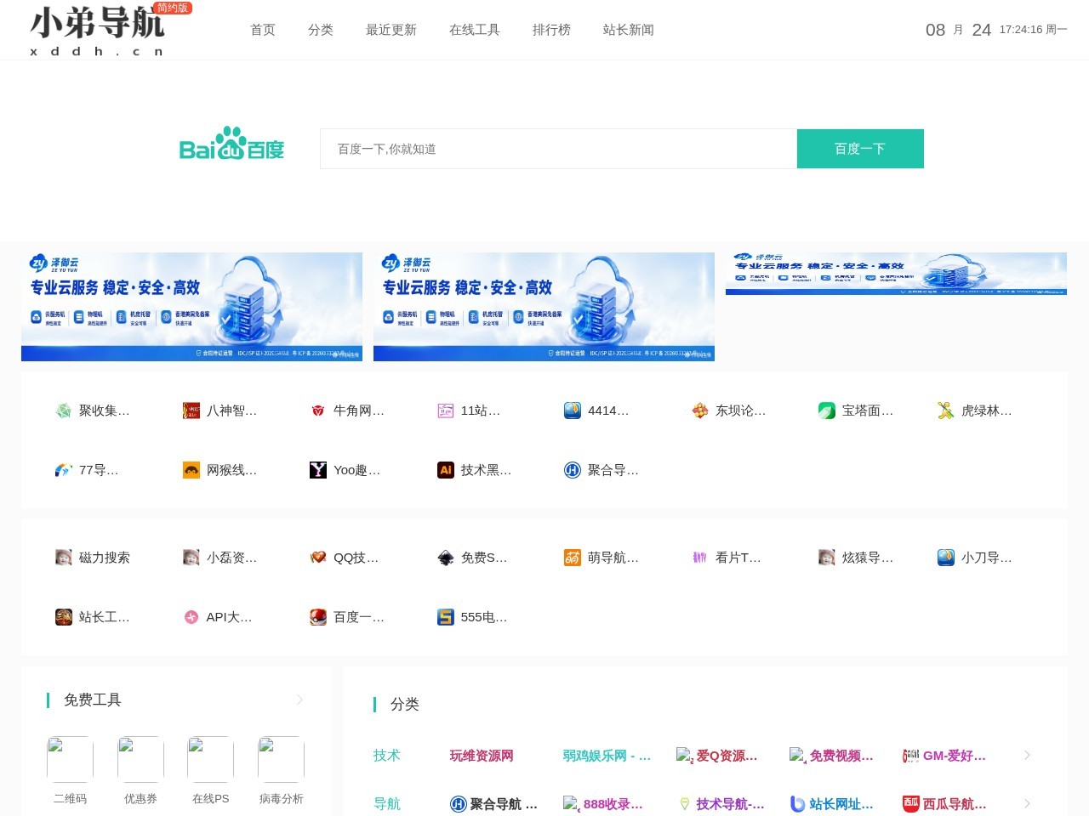Open the 百度一 site icon

point(318,617)
